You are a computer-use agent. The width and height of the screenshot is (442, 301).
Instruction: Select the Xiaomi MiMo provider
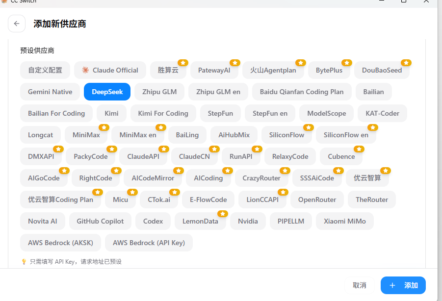click(x=345, y=221)
